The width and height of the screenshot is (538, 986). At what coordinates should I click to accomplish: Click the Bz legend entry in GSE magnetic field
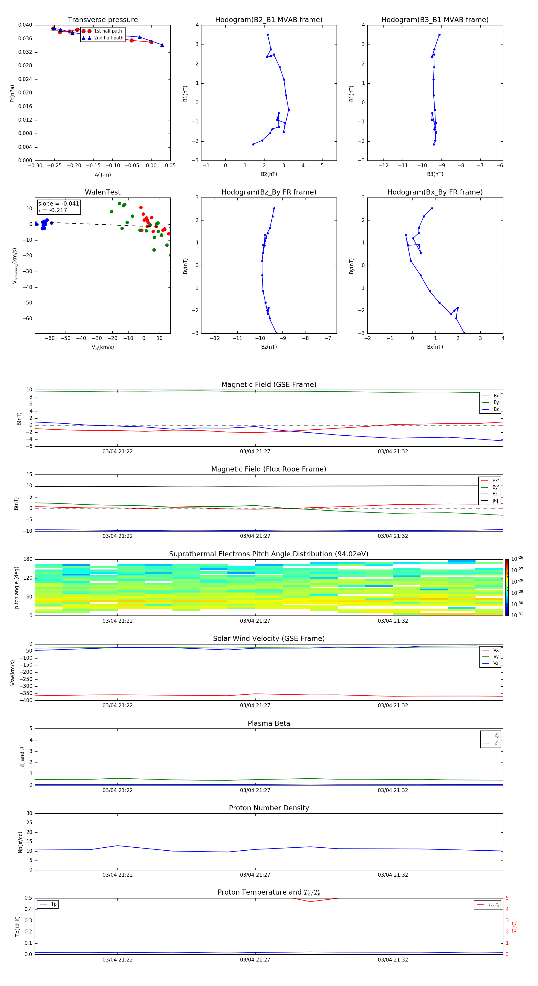click(x=490, y=409)
